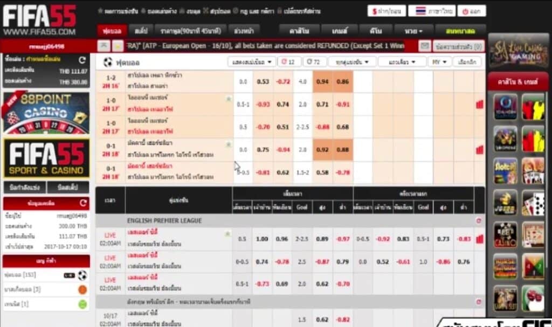The image size is (552, 327).
Task: Open the Thai flag language selector
Action: 432,11
